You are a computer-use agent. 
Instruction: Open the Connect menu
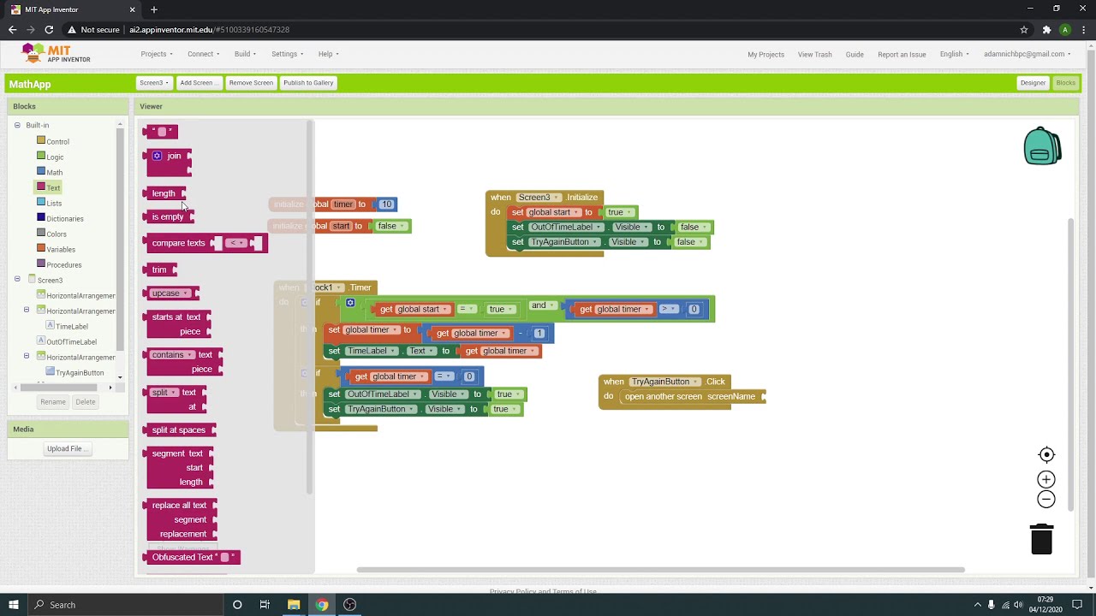(203, 54)
